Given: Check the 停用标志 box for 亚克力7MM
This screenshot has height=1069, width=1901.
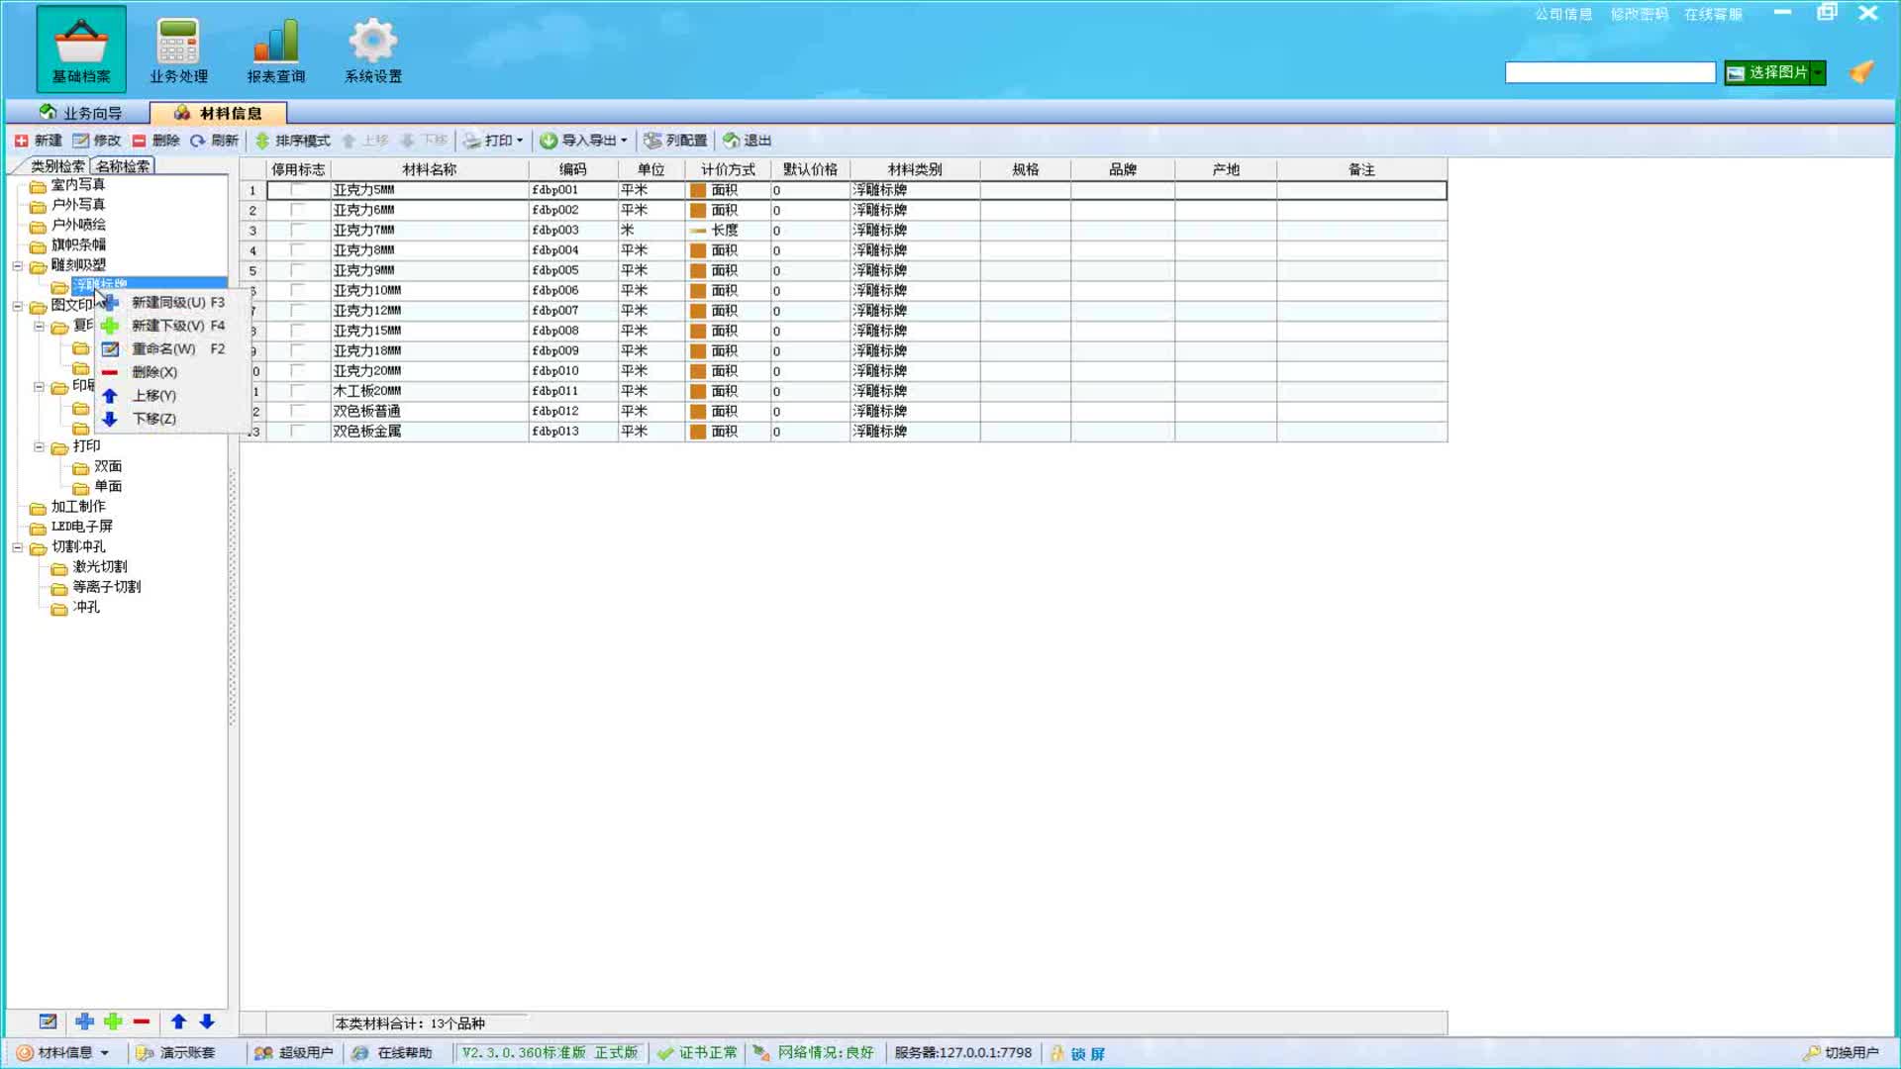Looking at the screenshot, I should click(x=297, y=230).
